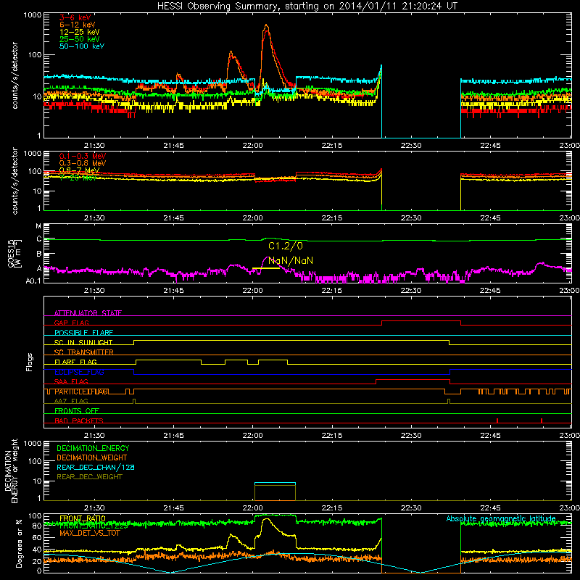The height and width of the screenshot is (580, 580).
Task: Select the FRONTS_OFF flag label
Action: tap(77, 410)
